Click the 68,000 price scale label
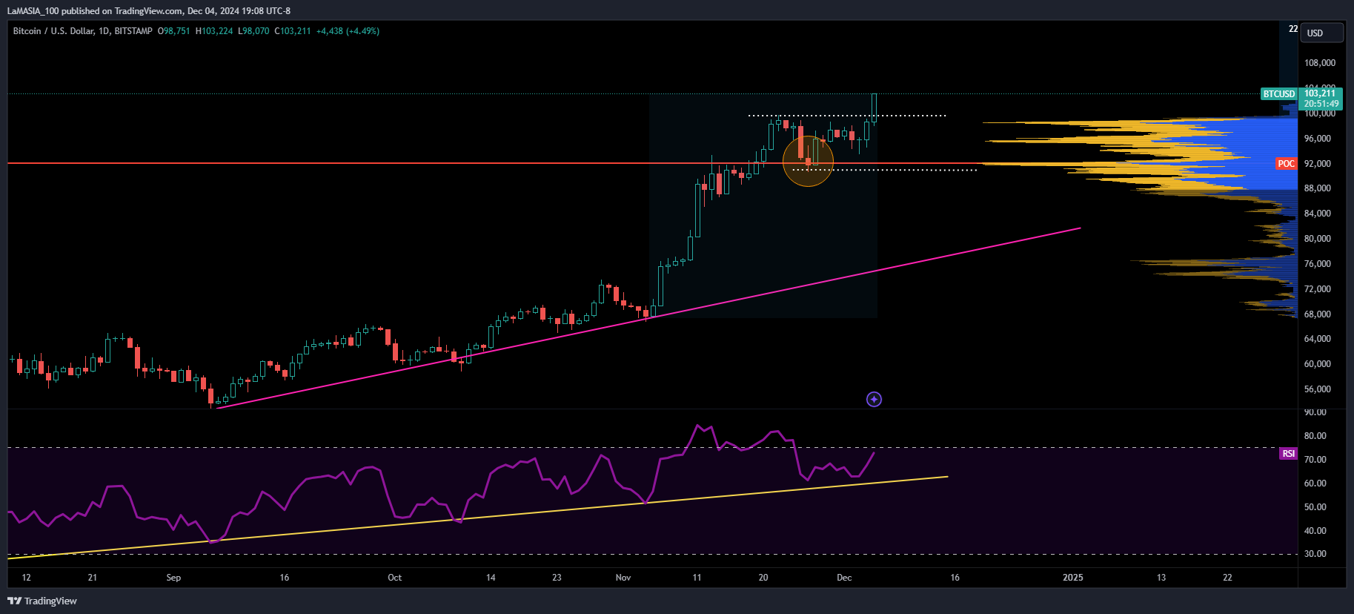This screenshot has height=614, width=1354. [1318, 314]
